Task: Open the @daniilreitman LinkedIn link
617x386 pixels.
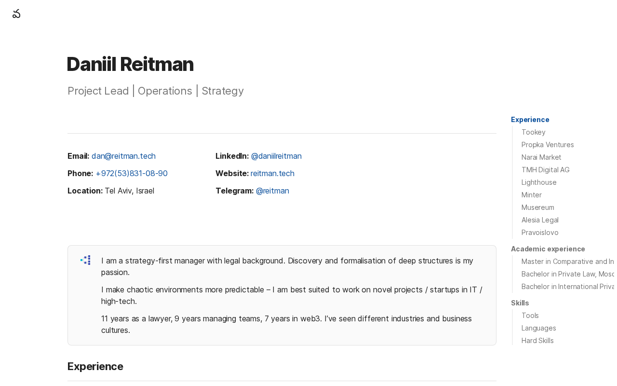Action: pyautogui.click(x=276, y=156)
